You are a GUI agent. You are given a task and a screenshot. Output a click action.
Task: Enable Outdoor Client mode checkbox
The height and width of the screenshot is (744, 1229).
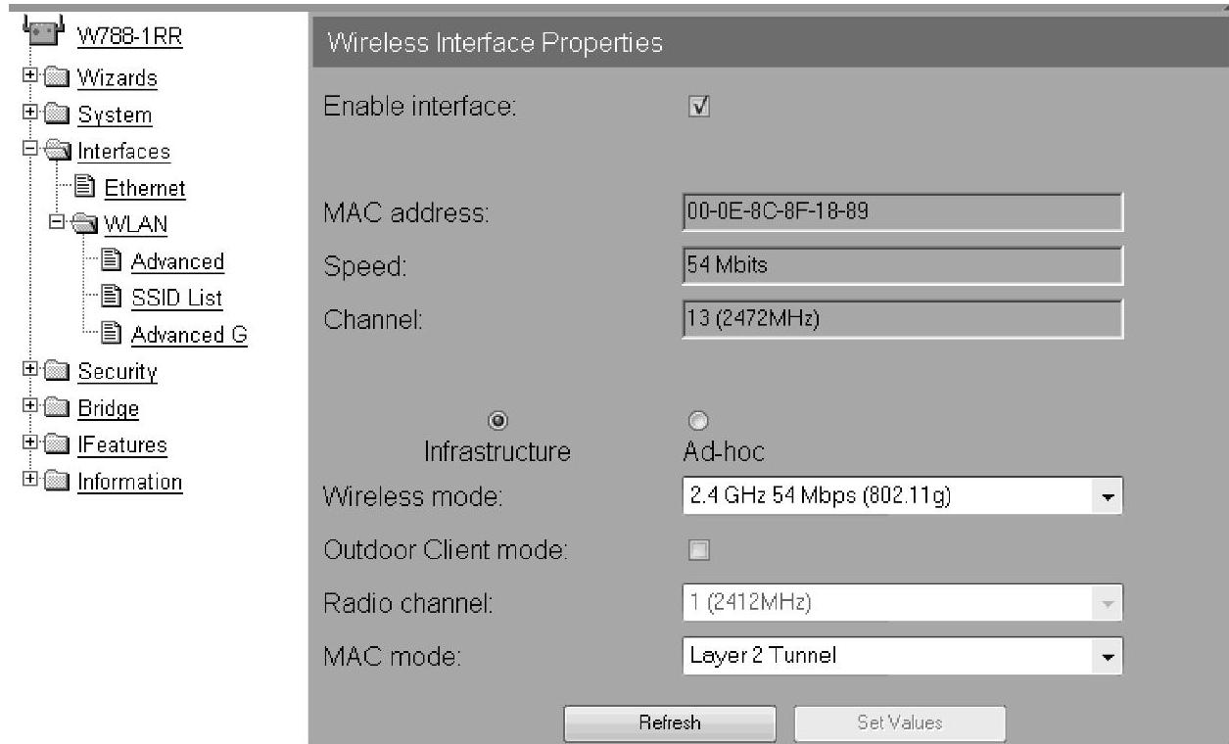pos(699,550)
